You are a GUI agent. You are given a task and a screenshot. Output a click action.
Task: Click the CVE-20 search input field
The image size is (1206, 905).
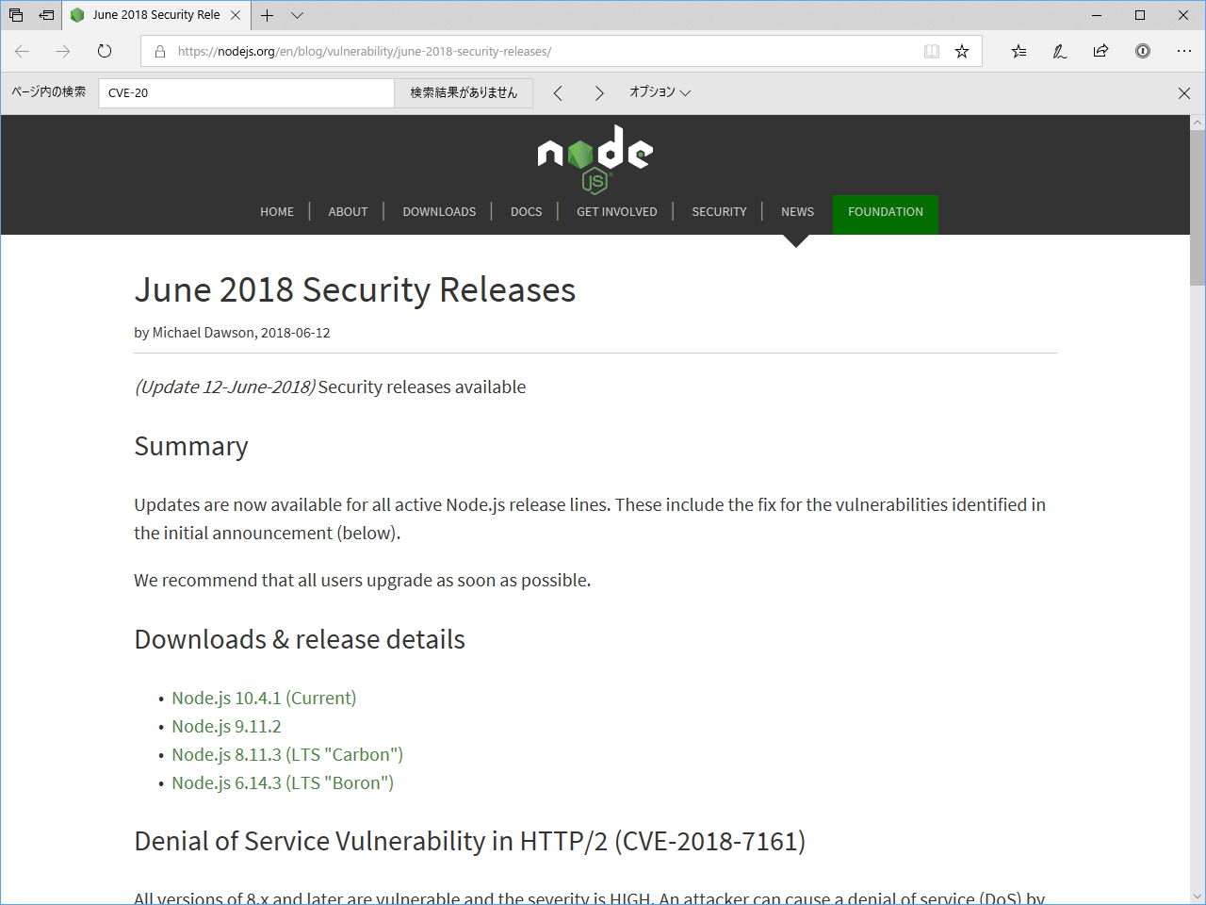click(245, 92)
